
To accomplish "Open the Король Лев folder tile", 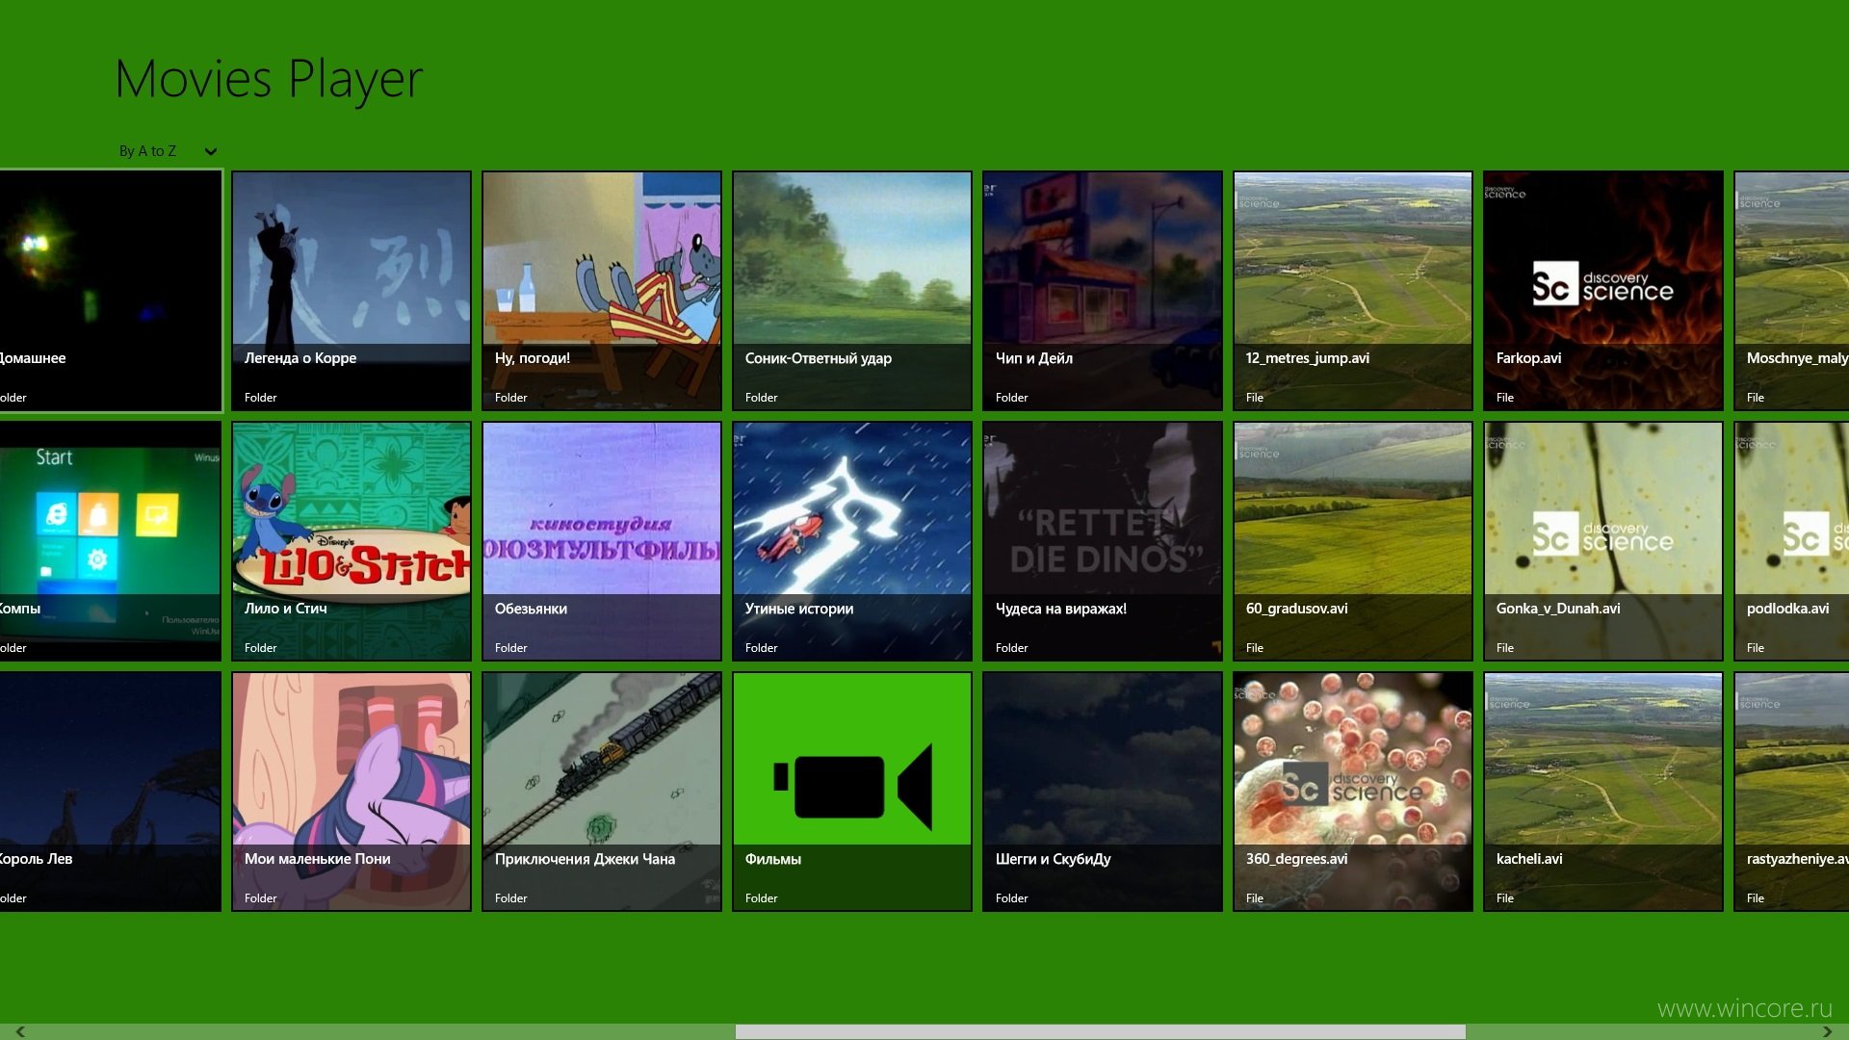I will click(x=111, y=792).
